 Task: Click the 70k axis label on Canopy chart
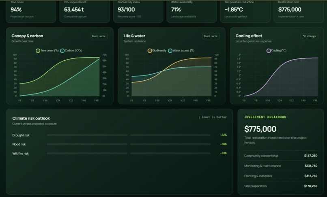coord(105,55)
